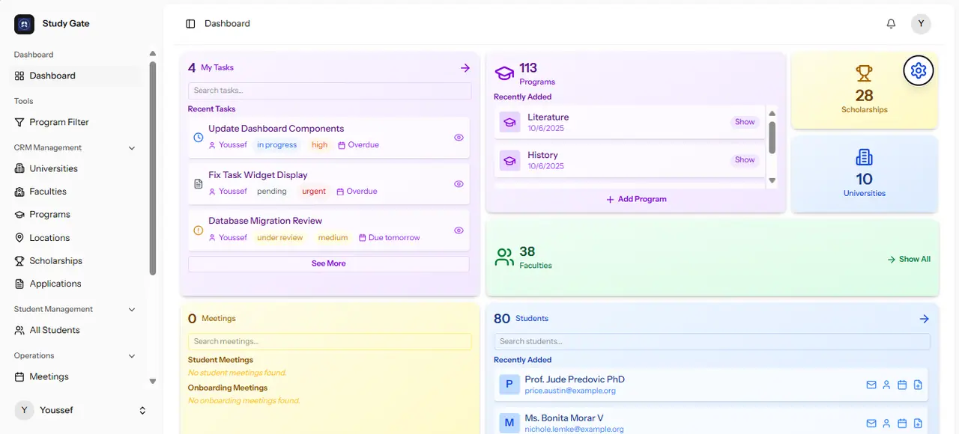This screenshot has width=959, height=434.
Task: Go to All Students in the sidebar
Action: 76,330
